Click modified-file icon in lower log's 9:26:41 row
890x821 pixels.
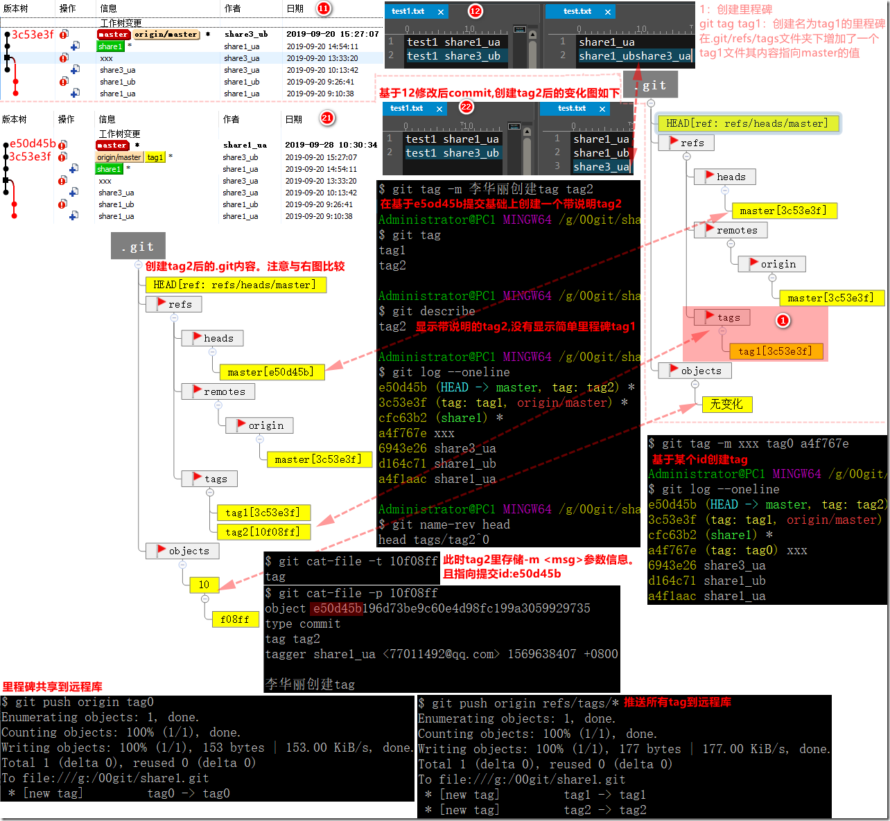(x=63, y=204)
